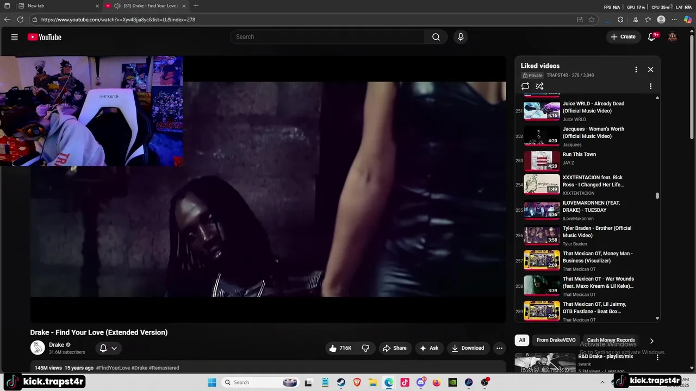Download the video

pos(468,348)
